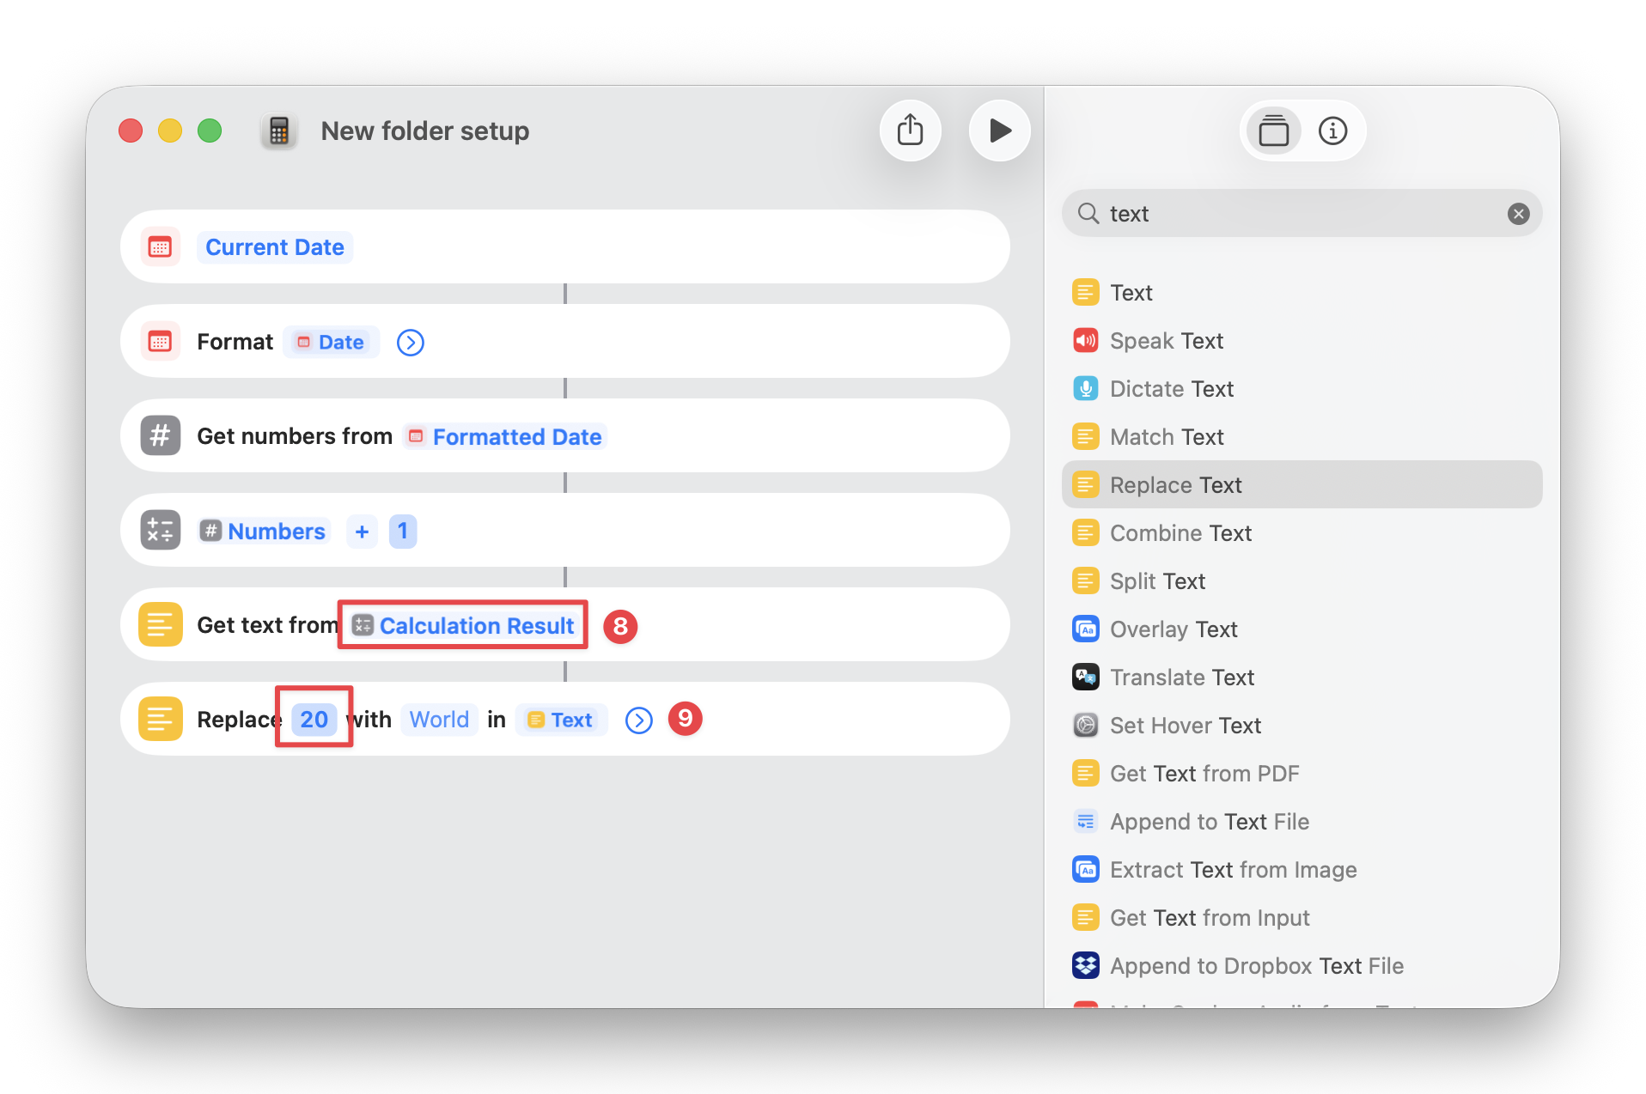Image resolution: width=1646 pixels, height=1094 pixels.
Task: Click the Calculate icon on the Numbers action
Action: tap(160, 530)
